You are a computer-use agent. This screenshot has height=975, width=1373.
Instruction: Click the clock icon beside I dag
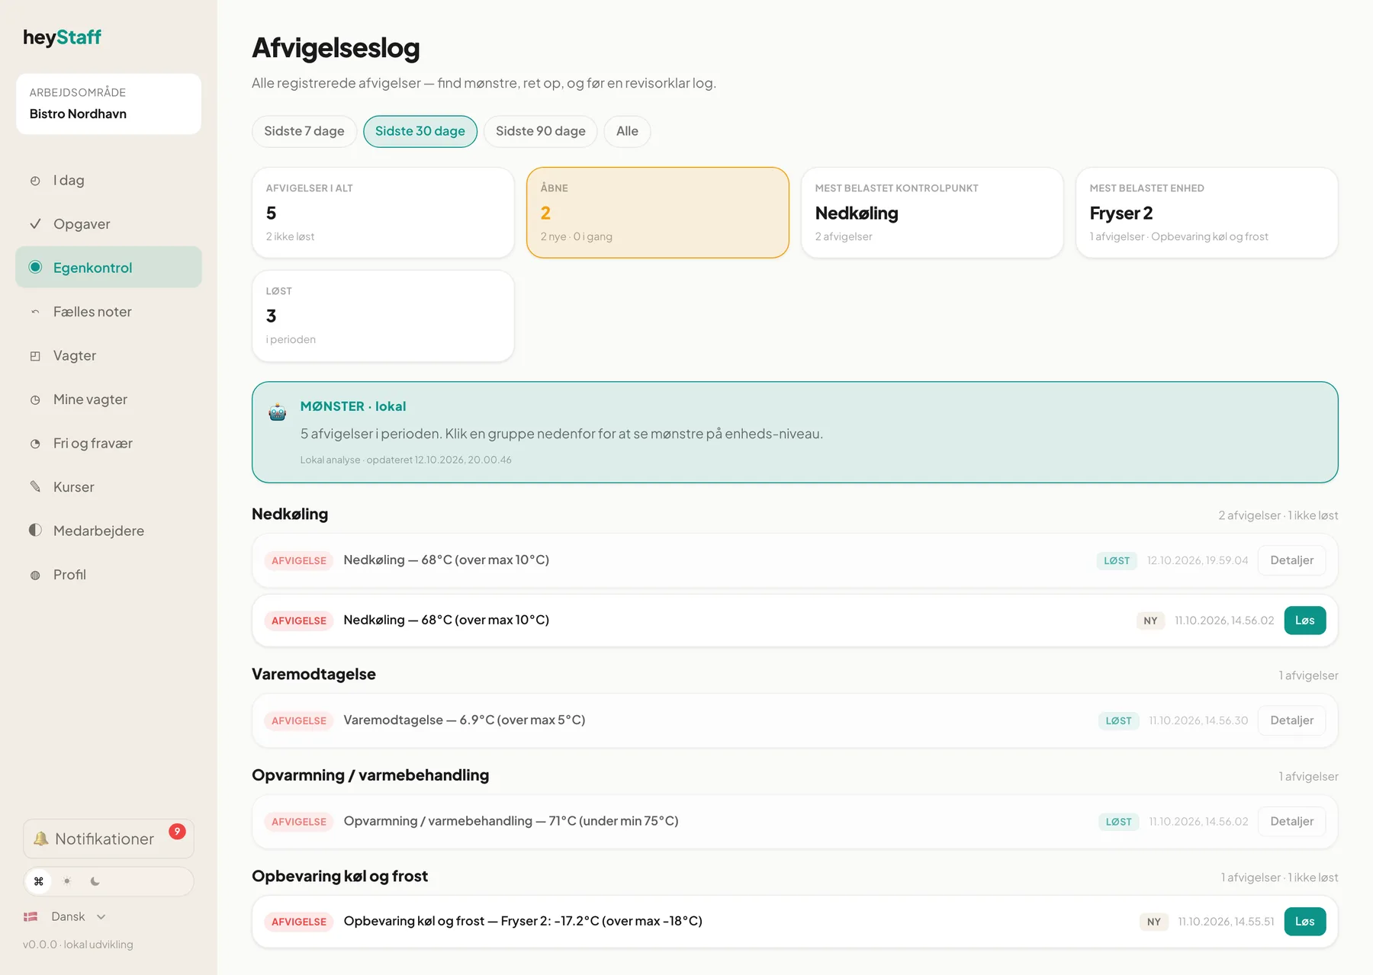(35, 181)
